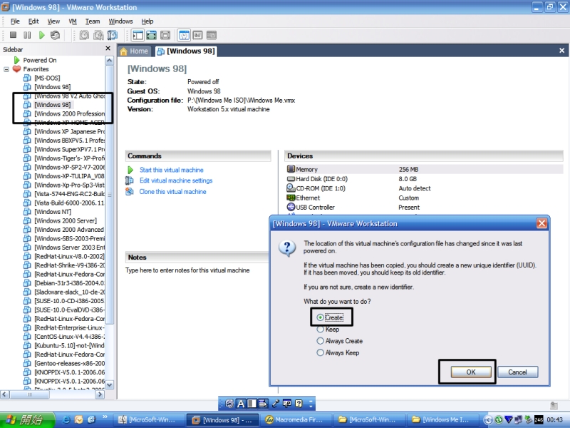
Task: Click the sidebar scroll down arrow
Action: [109, 384]
